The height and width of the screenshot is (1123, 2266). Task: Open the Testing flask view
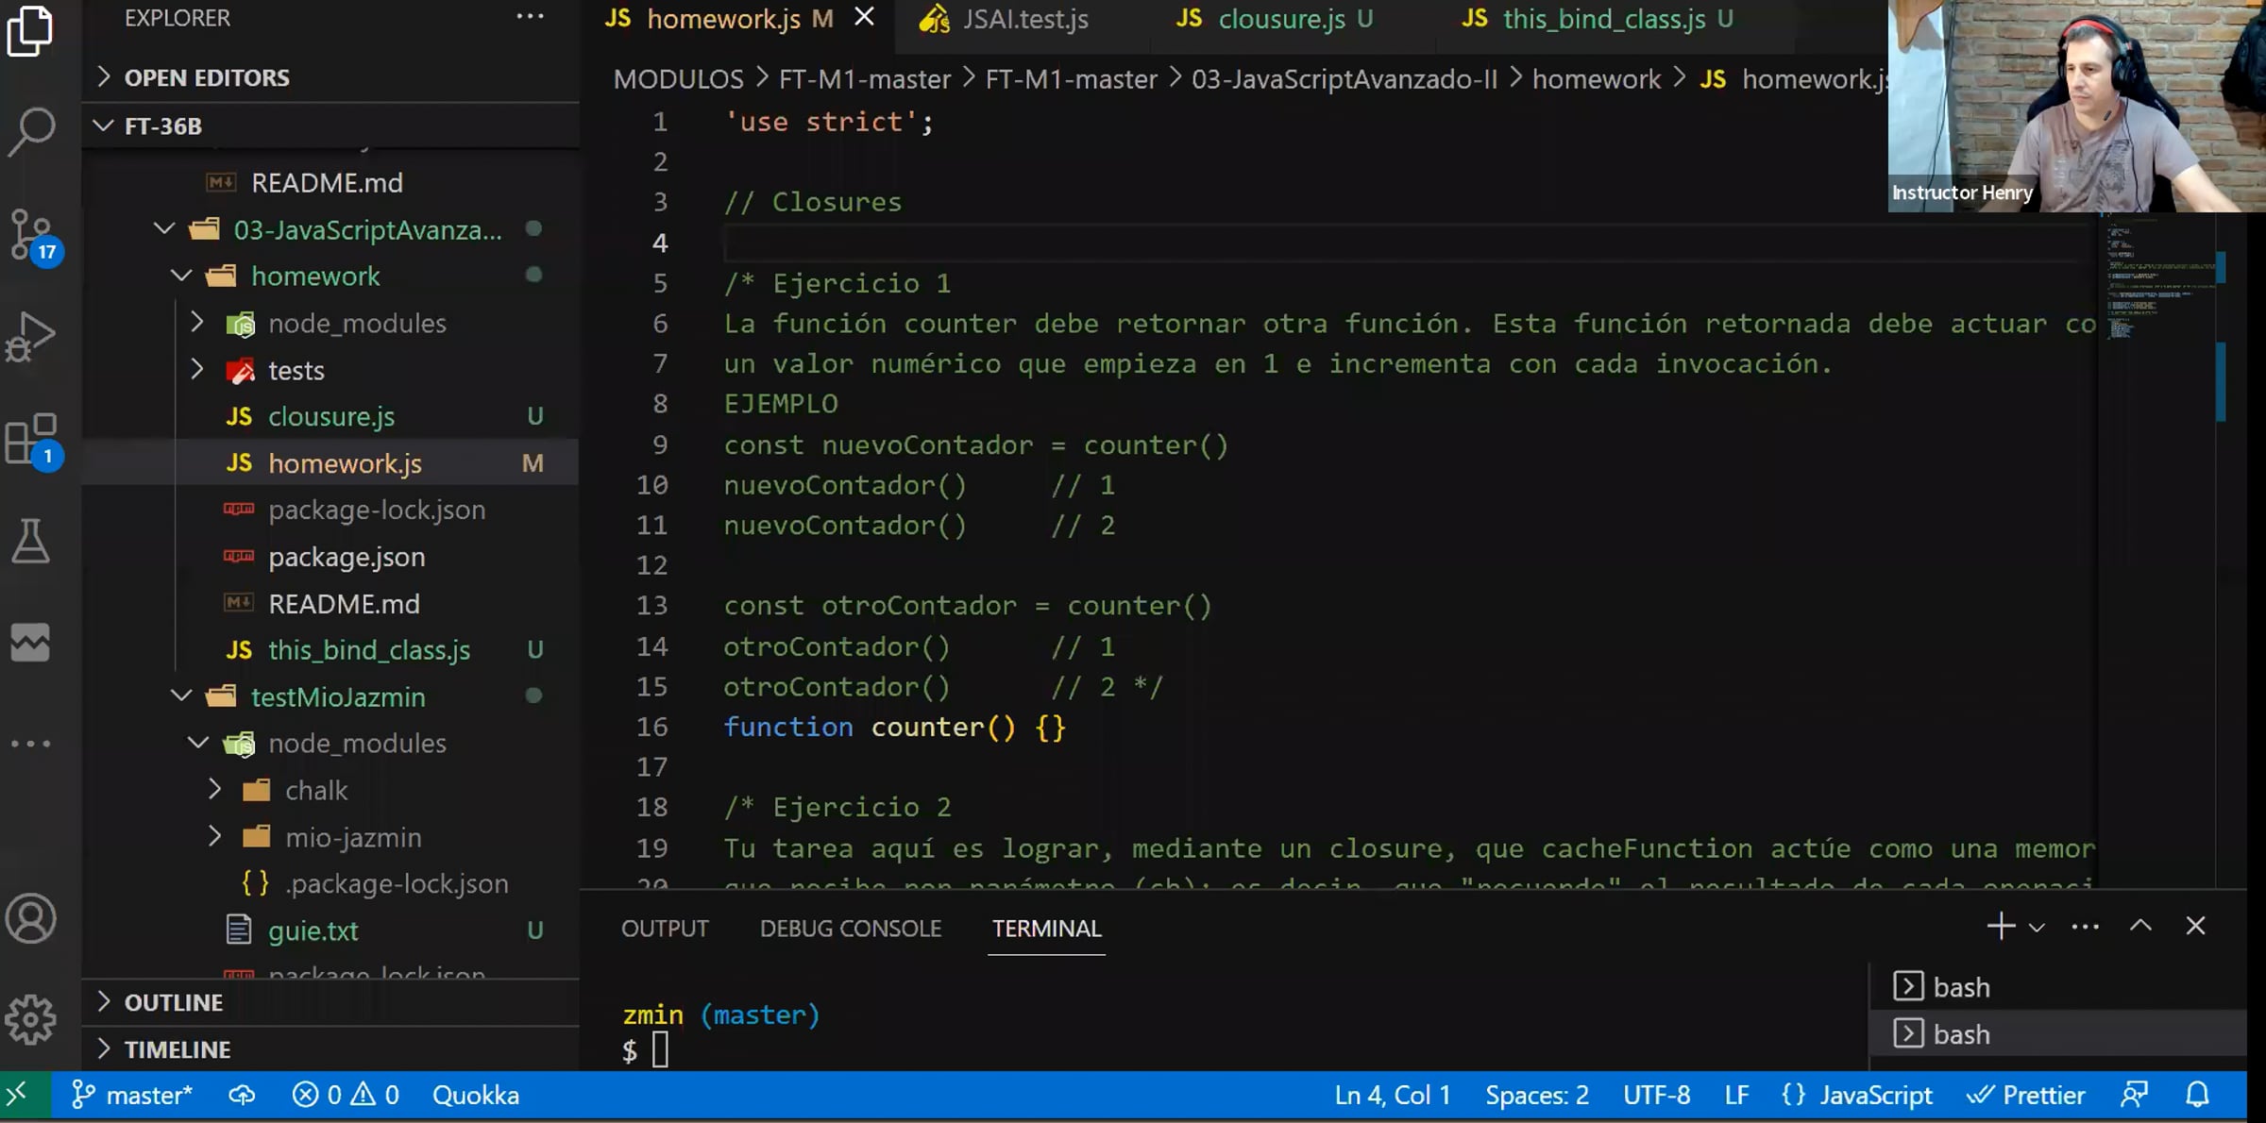[31, 540]
